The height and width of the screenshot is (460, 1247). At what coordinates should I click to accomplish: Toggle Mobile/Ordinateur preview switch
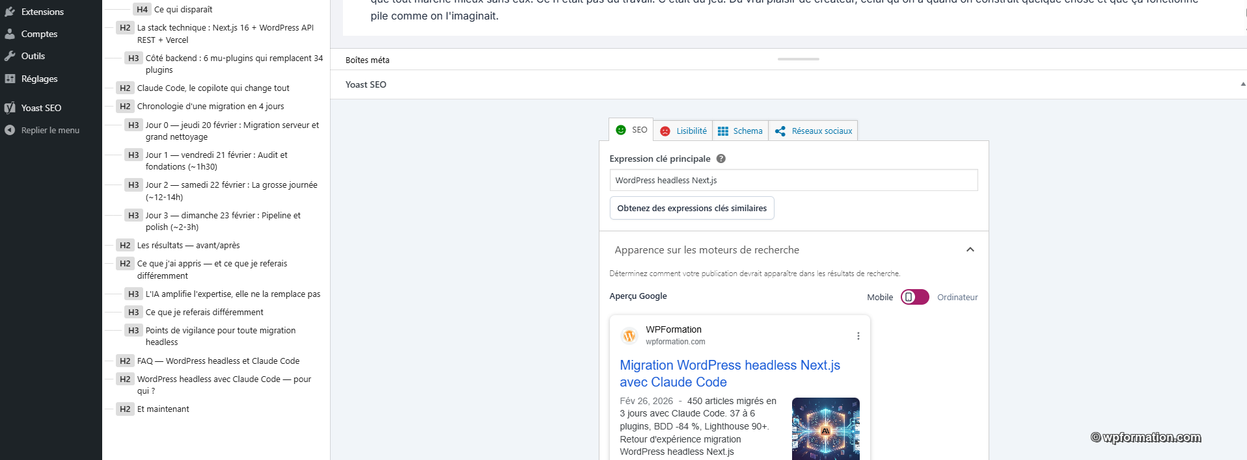click(914, 297)
